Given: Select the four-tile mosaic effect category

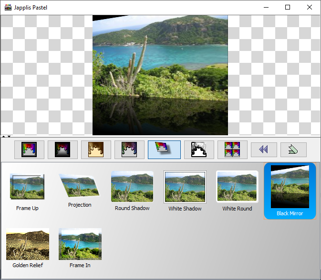Looking at the screenshot, I should click(x=232, y=150).
